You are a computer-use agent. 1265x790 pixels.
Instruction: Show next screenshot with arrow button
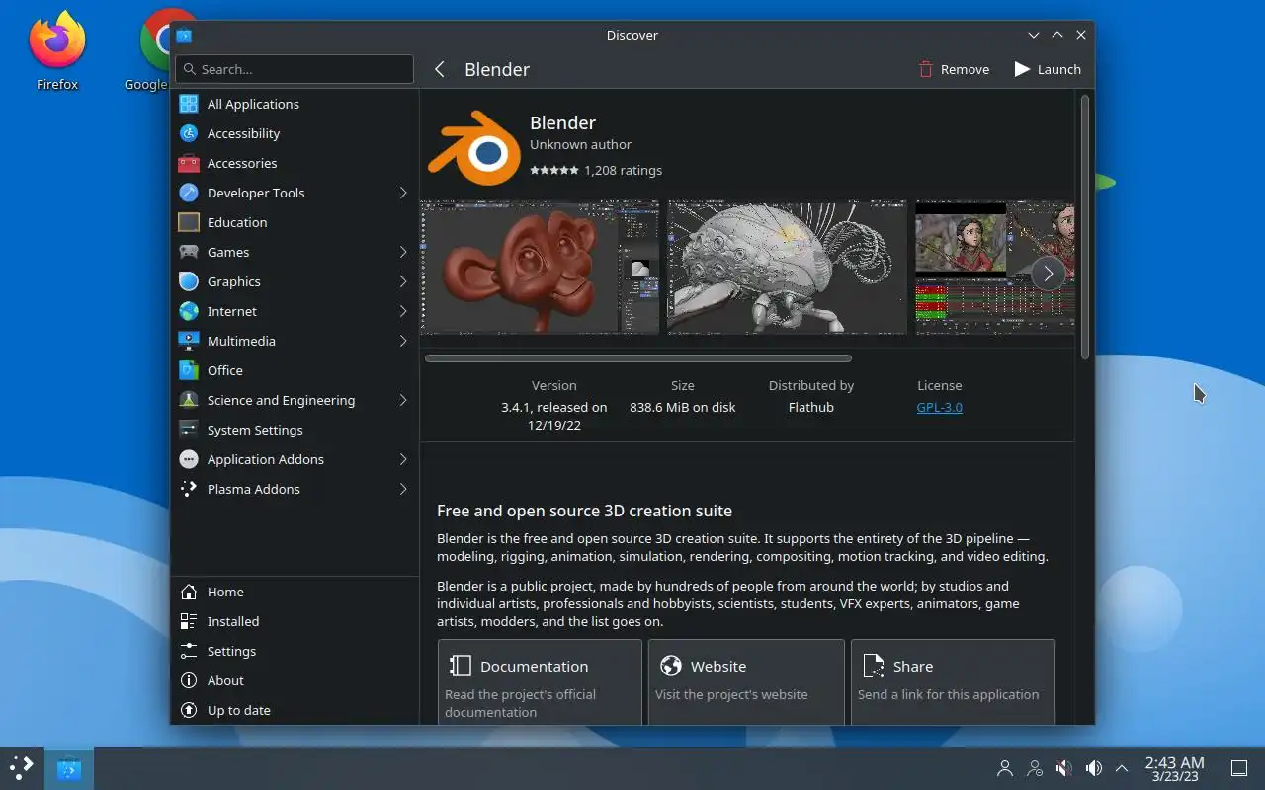point(1048,274)
